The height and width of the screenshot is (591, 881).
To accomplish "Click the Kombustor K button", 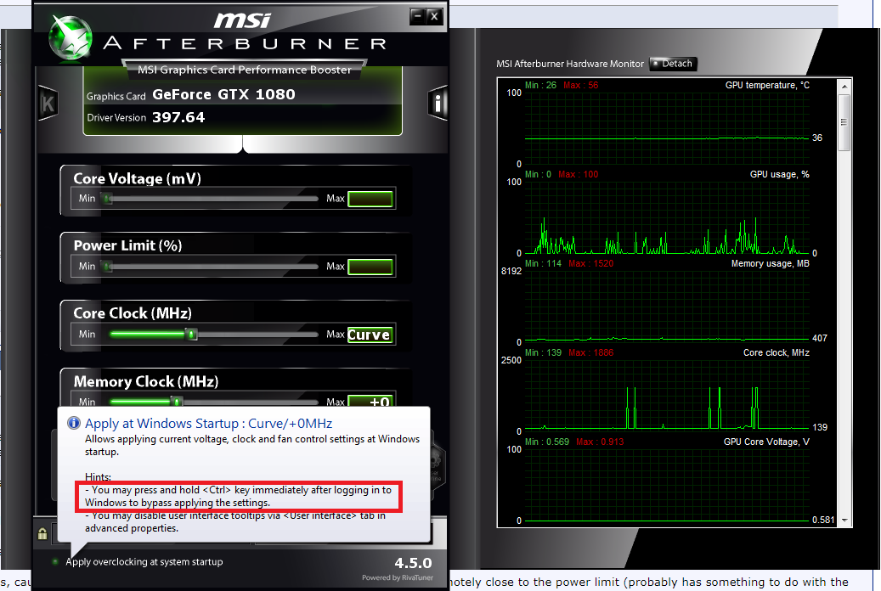I will click(48, 104).
